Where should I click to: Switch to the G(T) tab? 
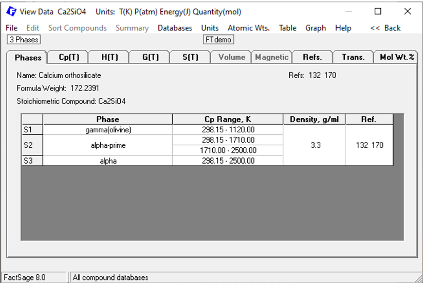coord(150,57)
